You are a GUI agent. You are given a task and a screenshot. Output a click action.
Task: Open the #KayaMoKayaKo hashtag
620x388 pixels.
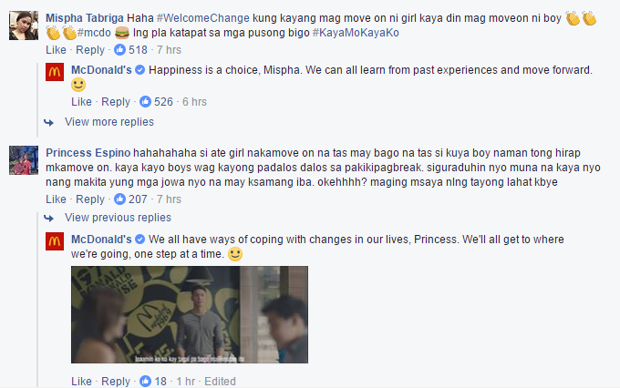coord(356,33)
